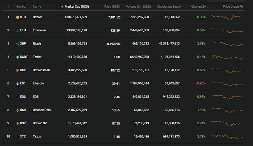Open the Tether name link

[37, 57]
